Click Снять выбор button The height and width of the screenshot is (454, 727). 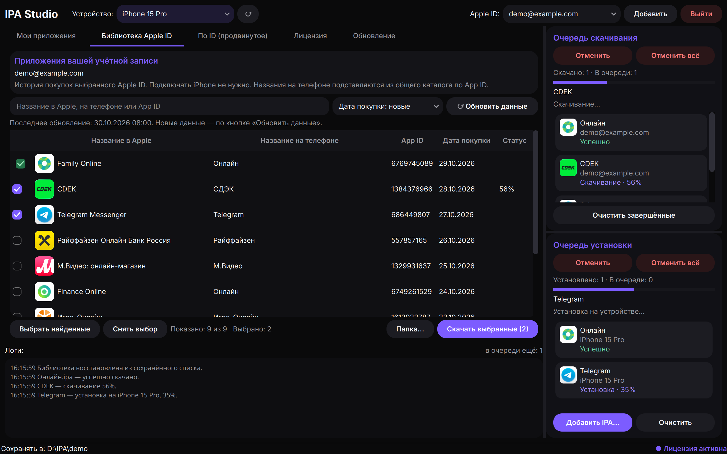(x=135, y=329)
